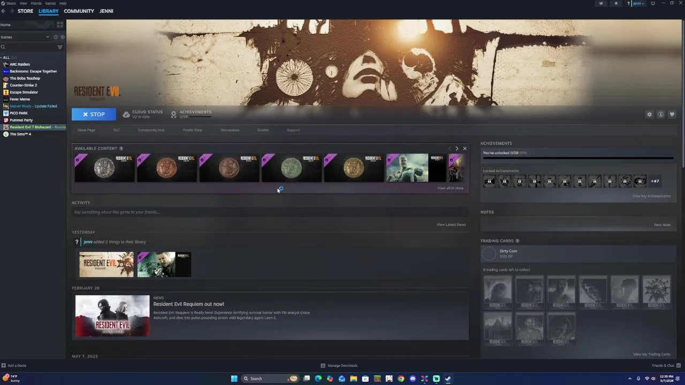Open the Community Hub link
This screenshot has height=385, width=685.
(x=151, y=130)
